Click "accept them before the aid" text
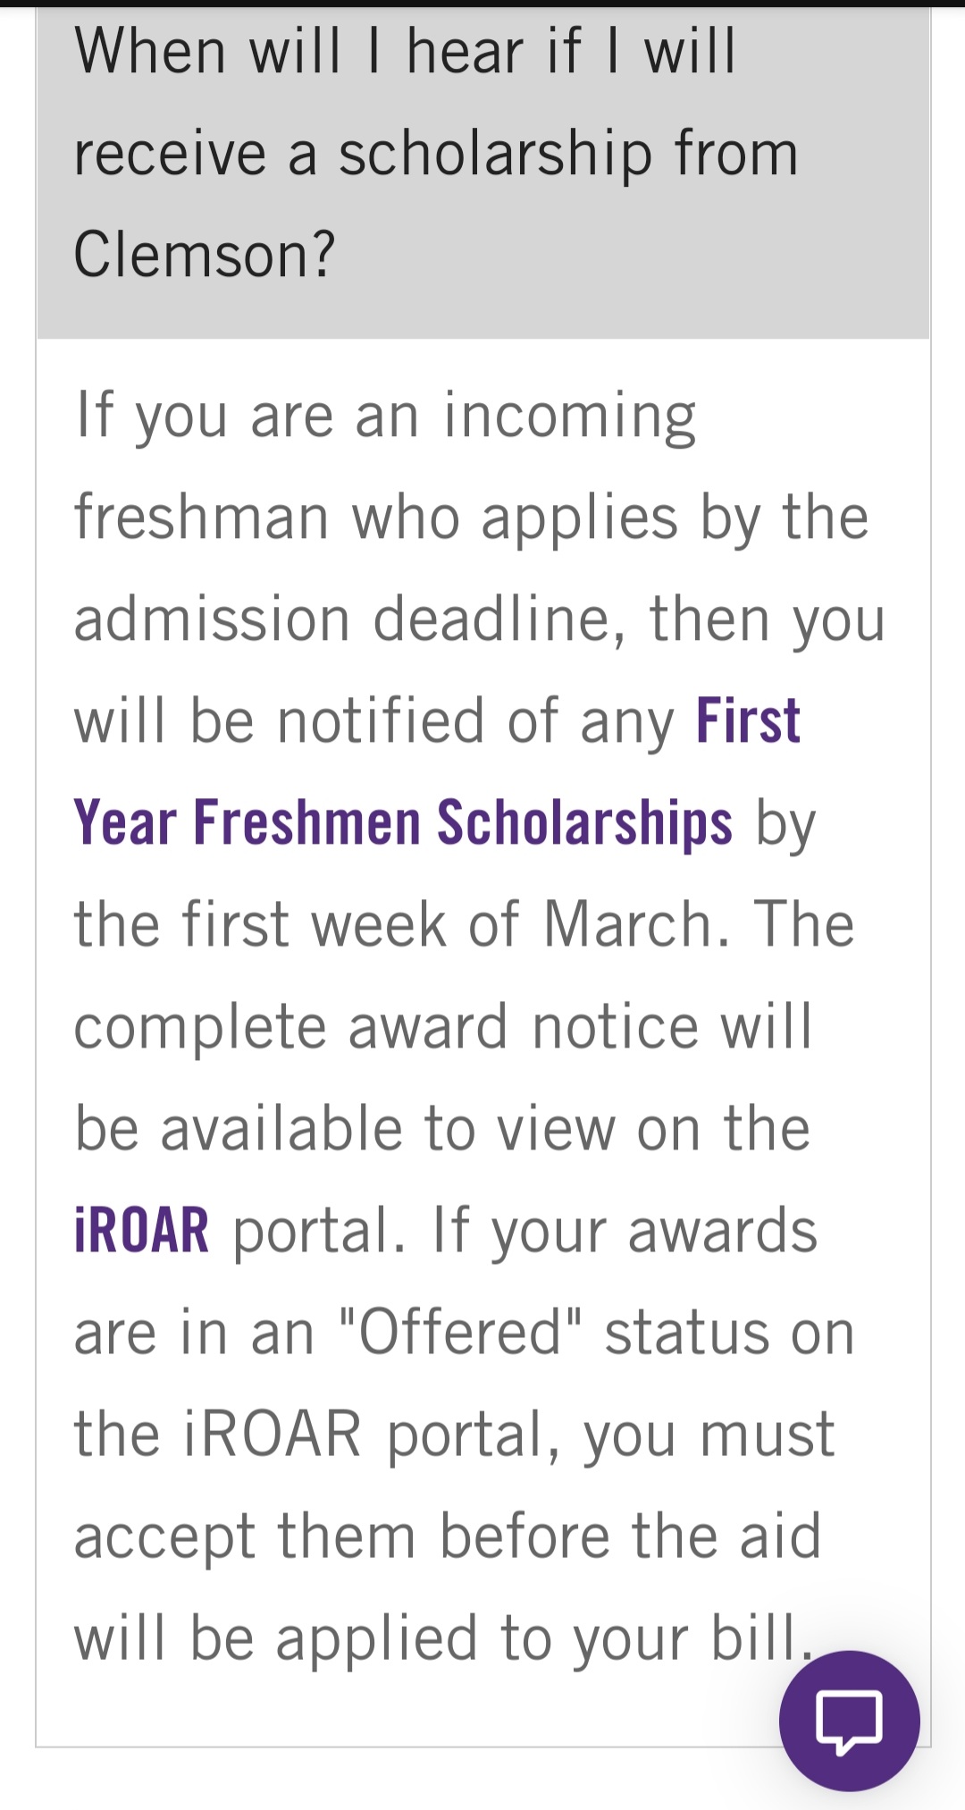 (x=447, y=1536)
